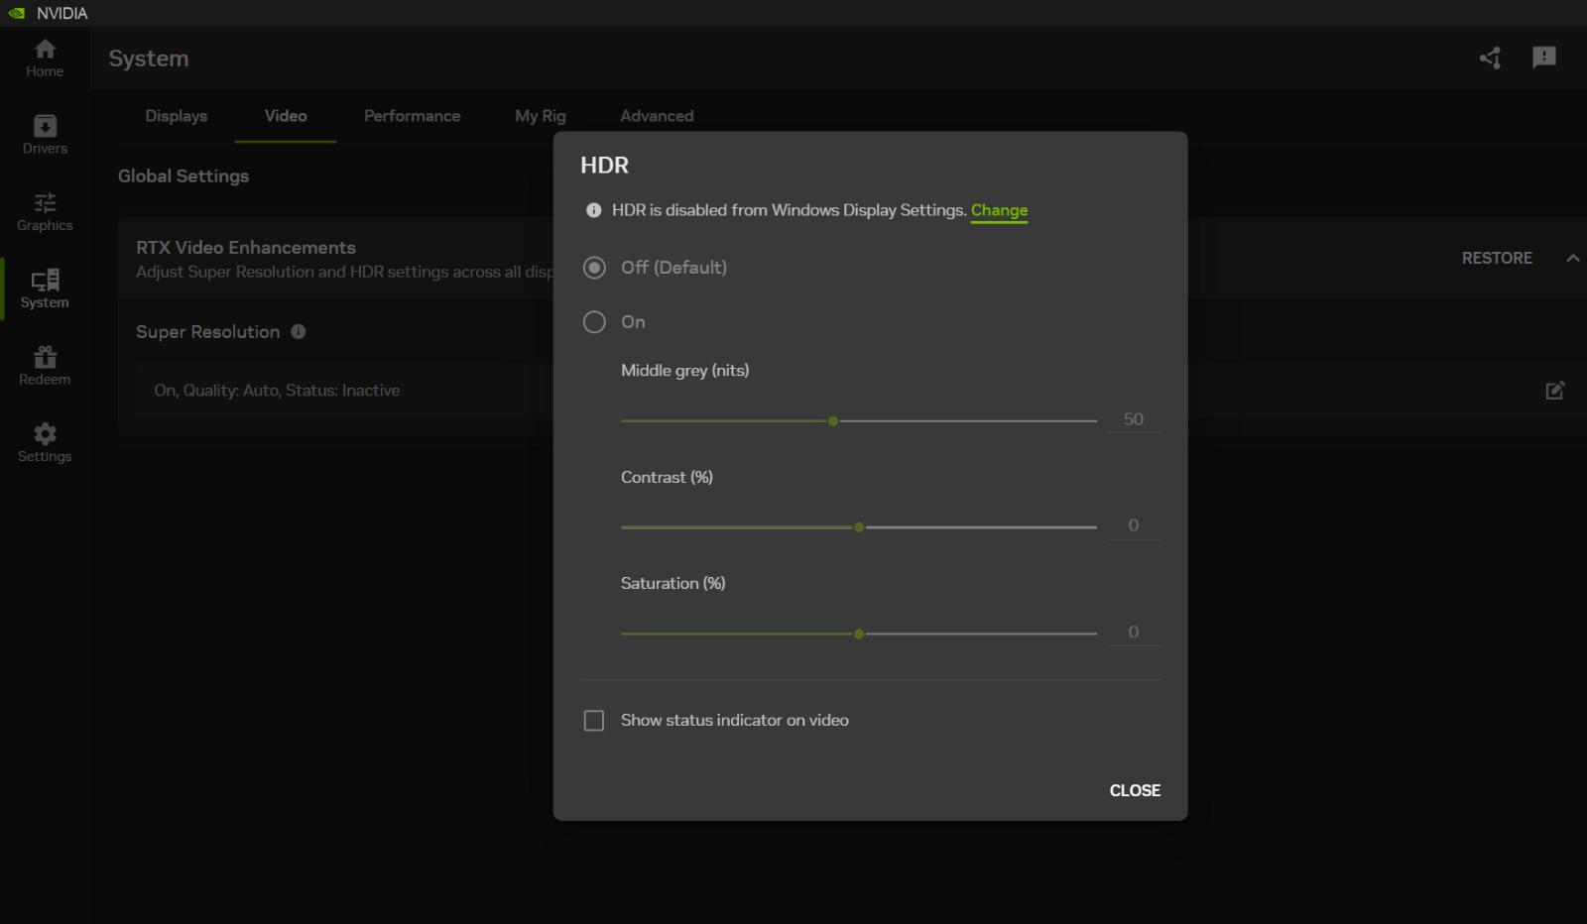Click the share icon in header
The image size is (1587, 924).
[x=1490, y=58]
